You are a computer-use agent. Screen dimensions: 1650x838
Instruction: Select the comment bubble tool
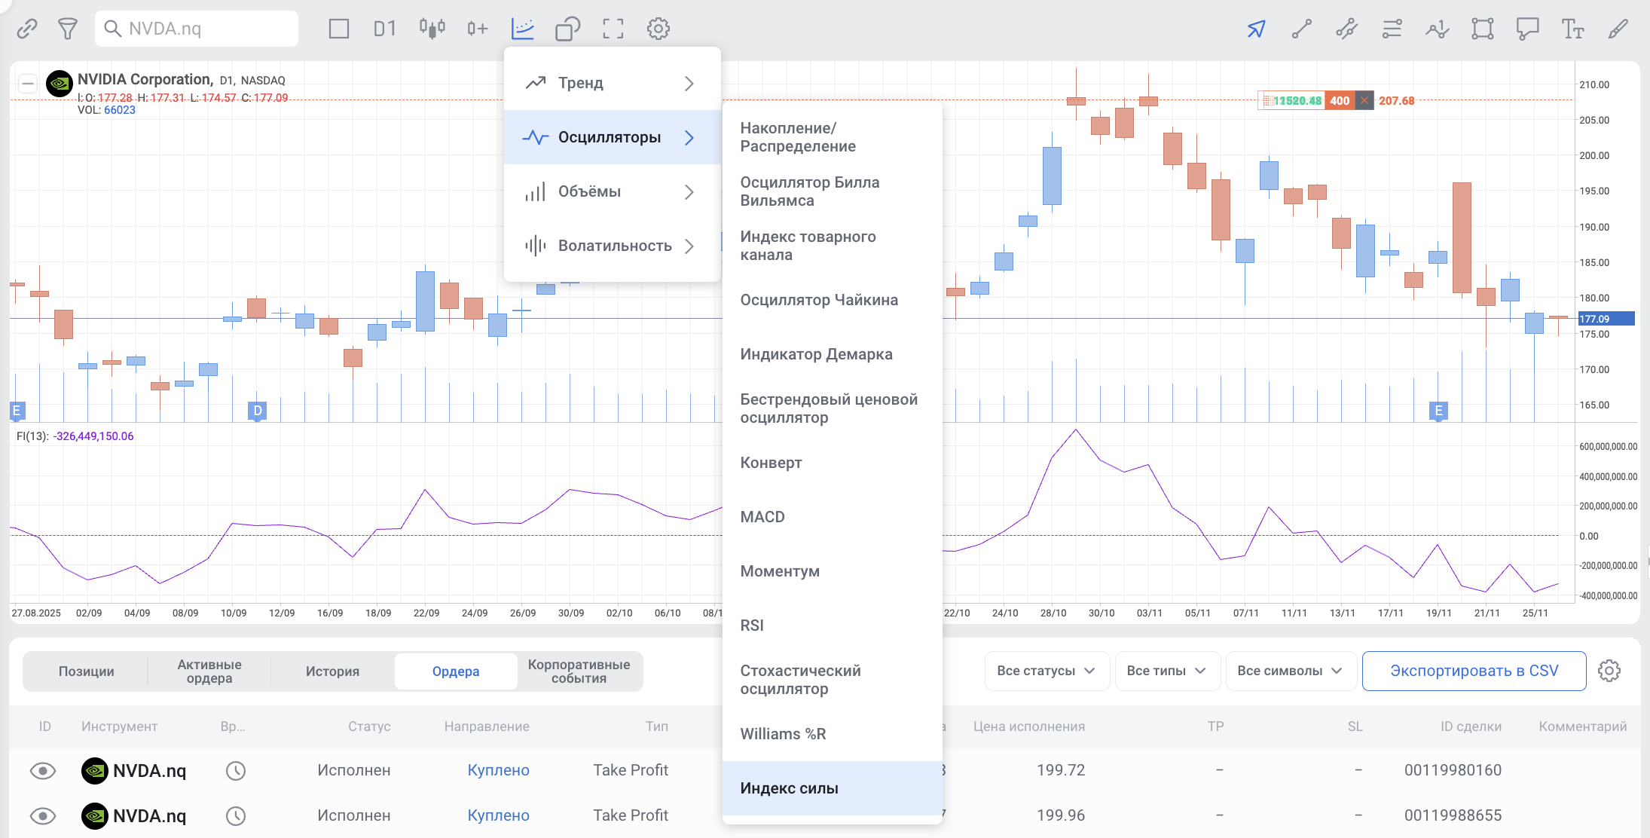(1527, 29)
